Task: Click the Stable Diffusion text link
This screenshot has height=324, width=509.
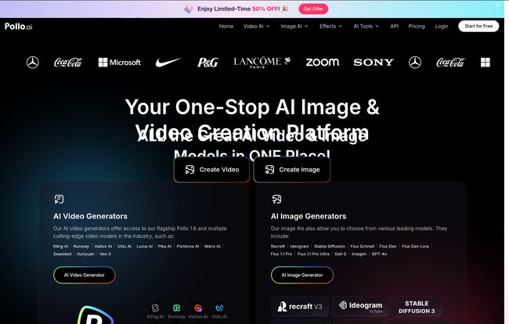Action: [x=330, y=247]
